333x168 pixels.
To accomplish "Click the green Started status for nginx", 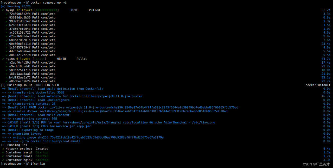I will pyautogui.click(x=42, y=160).
